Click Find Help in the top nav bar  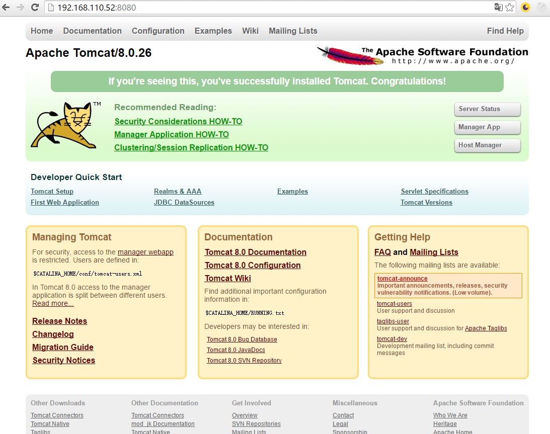pyautogui.click(x=505, y=31)
